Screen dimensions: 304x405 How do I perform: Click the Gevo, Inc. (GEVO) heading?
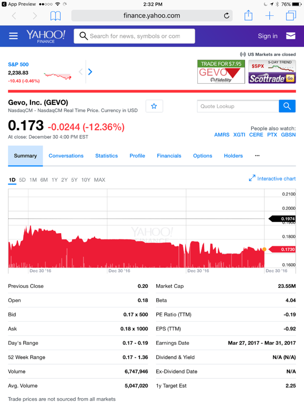(38, 102)
